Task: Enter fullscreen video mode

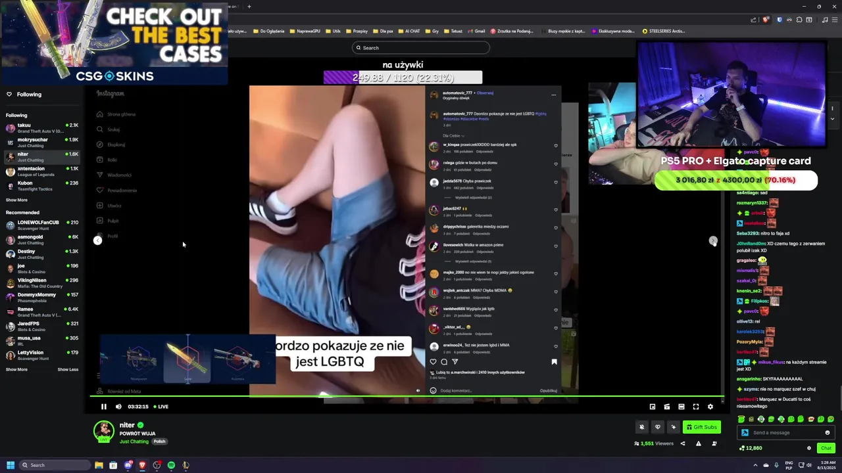Action: pos(696,407)
